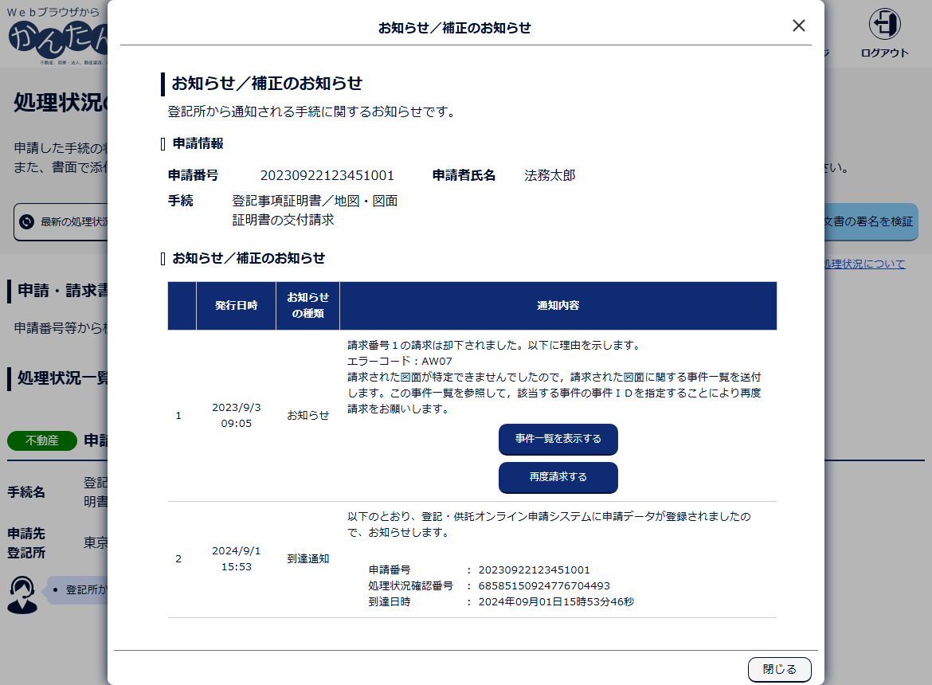Image resolution: width=932 pixels, height=685 pixels.
Task: Open the 処理状況について link
Action: (x=864, y=264)
